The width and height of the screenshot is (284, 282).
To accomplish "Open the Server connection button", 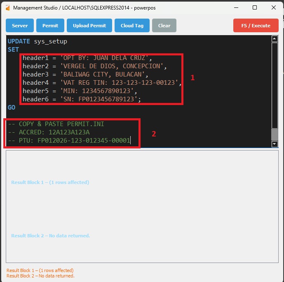I will point(20,26).
